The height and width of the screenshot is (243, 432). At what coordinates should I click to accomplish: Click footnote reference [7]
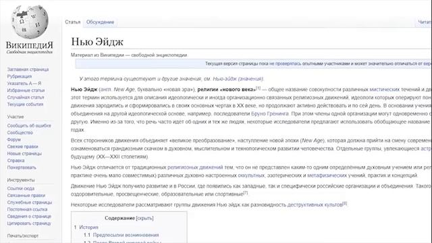click(x=246, y=193)
